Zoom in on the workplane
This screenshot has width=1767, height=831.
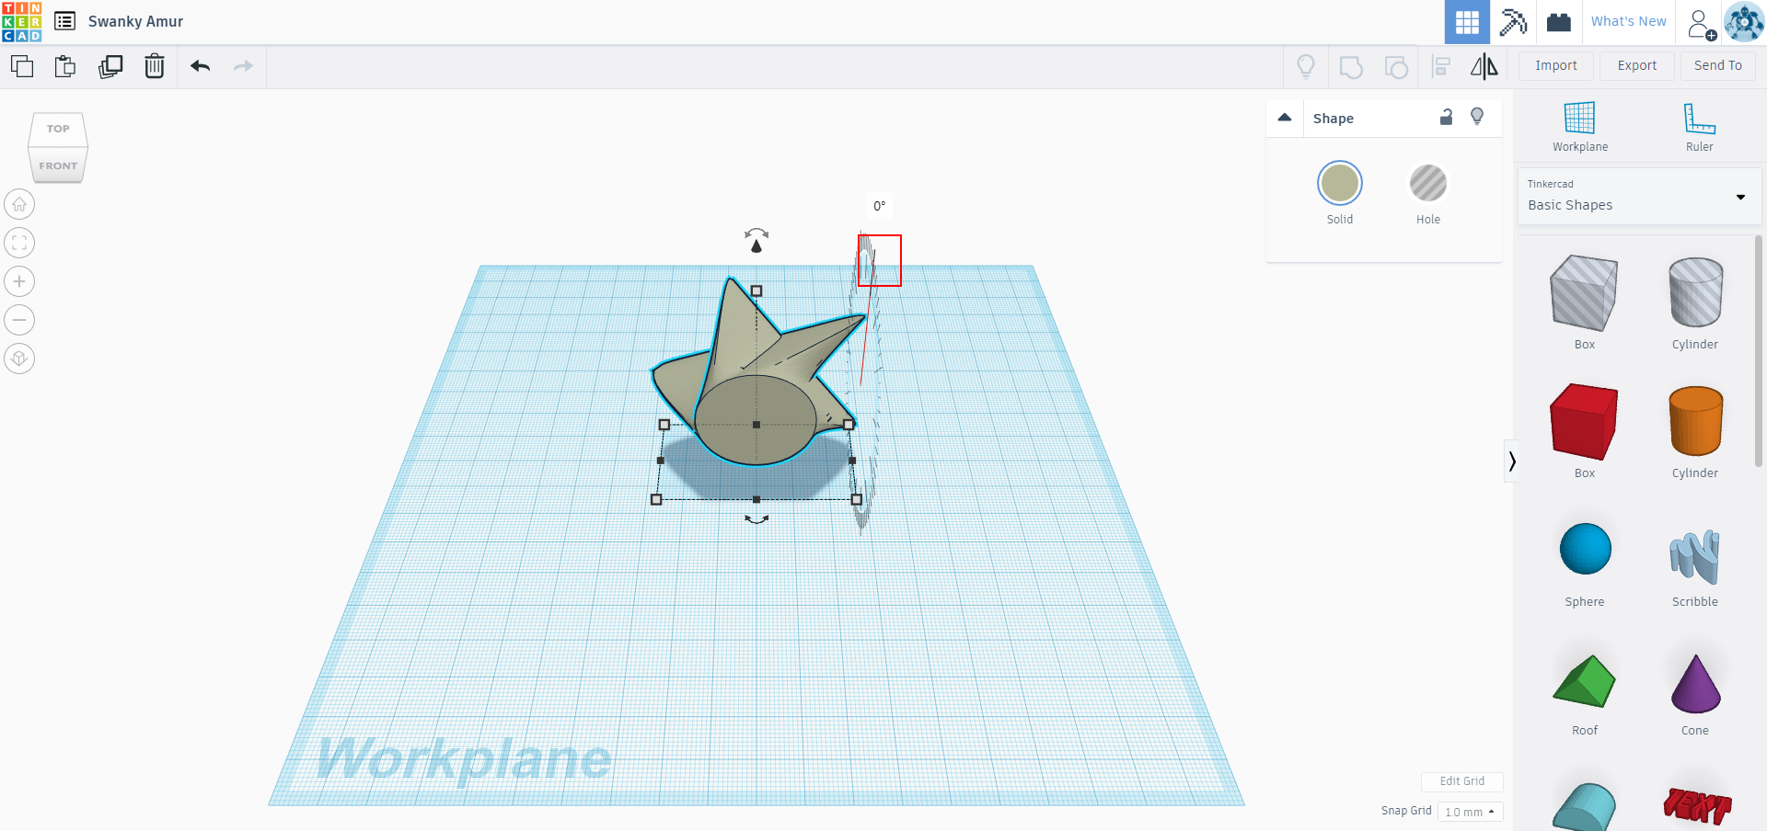[x=19, y=281]
